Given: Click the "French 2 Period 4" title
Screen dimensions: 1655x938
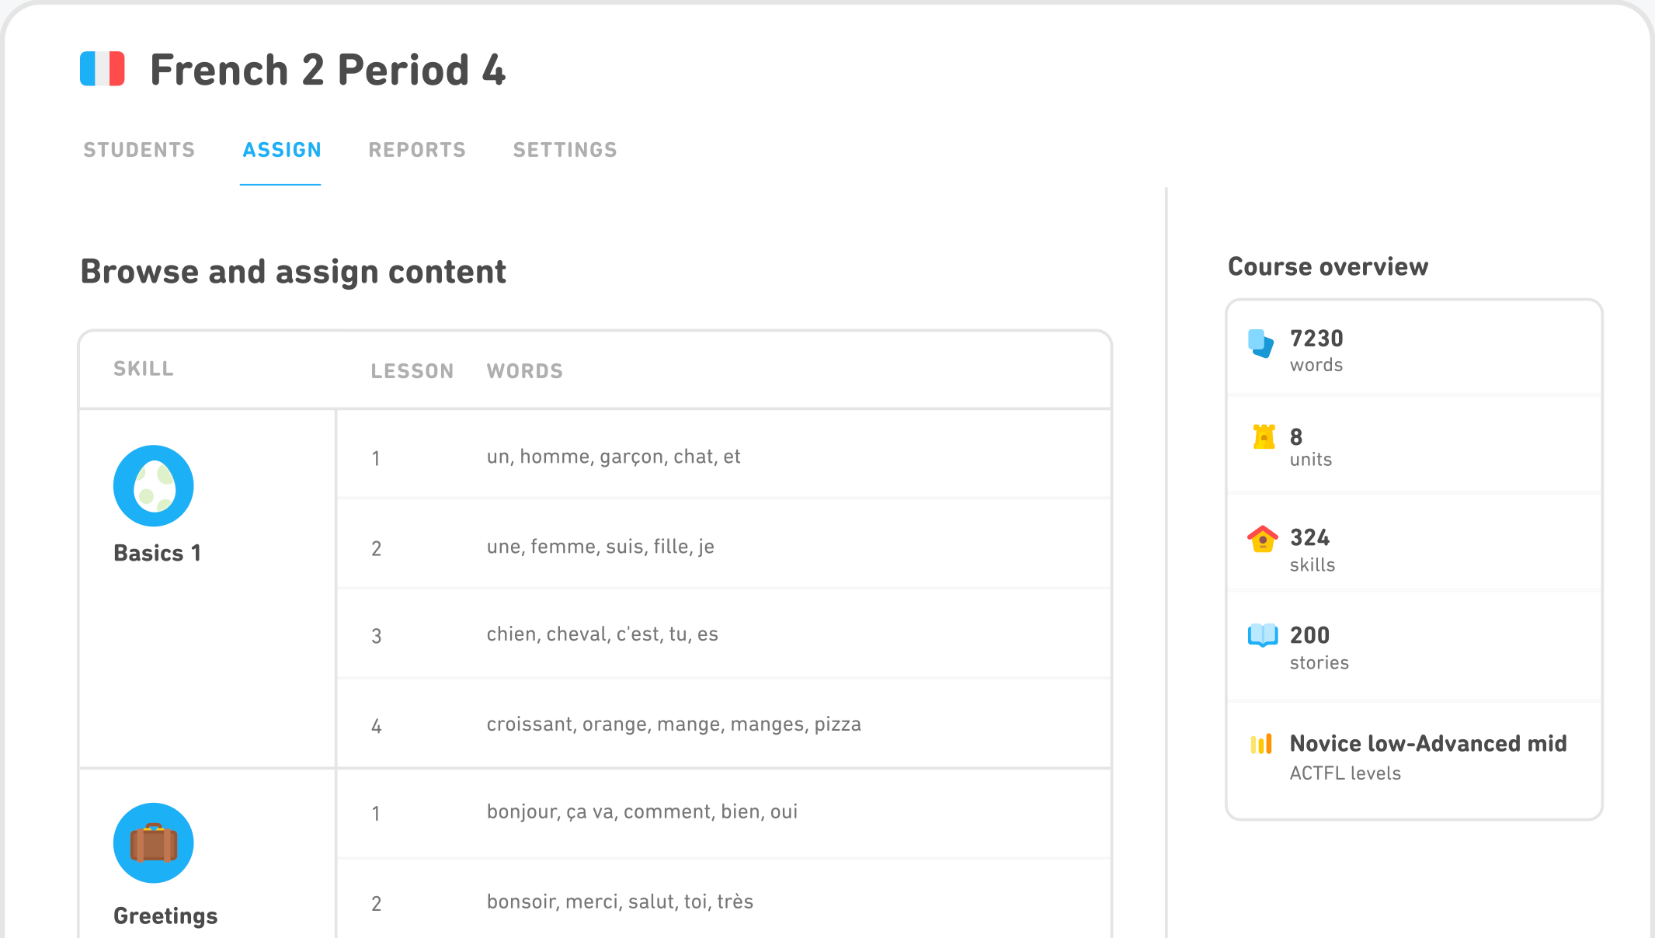Looking at the screenshot, I should pos(328,70).
